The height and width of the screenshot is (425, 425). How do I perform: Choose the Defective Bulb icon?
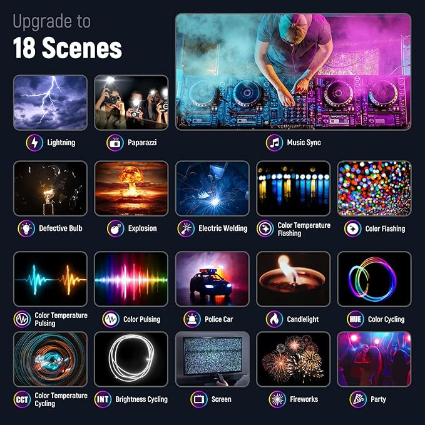point(26,228)
